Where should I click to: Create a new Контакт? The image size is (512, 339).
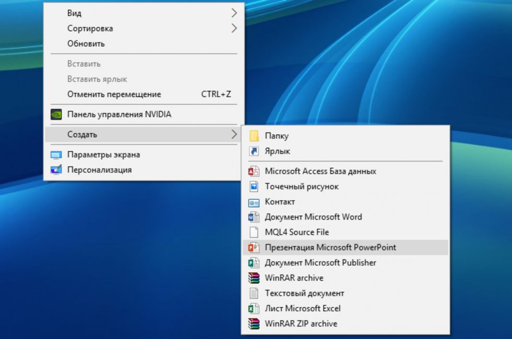(x=346, y=202)
